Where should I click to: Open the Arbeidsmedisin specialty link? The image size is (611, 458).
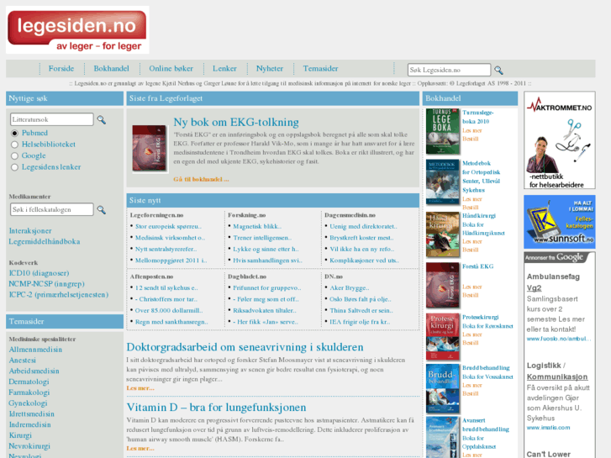34,371
